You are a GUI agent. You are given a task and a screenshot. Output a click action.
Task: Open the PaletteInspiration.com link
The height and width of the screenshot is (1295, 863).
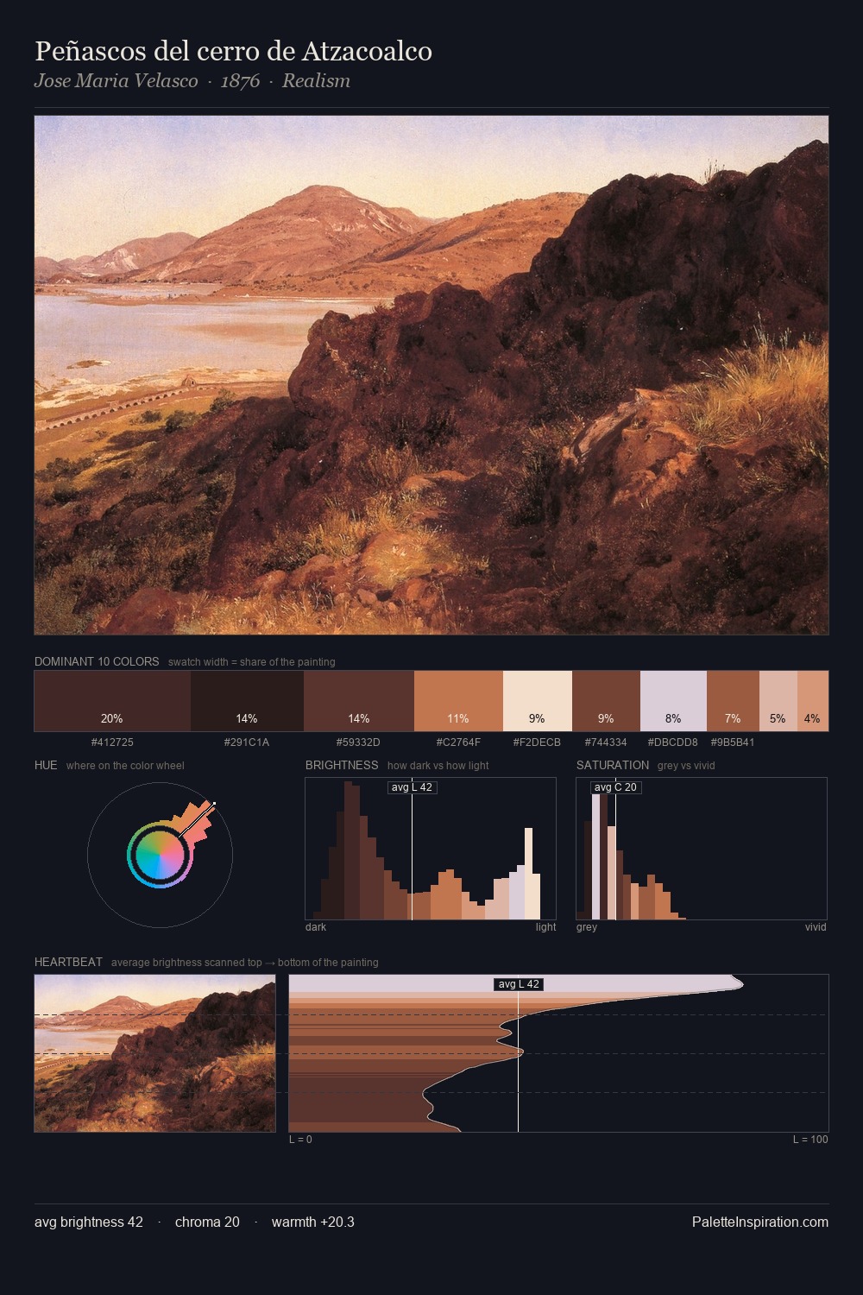[759, 1222]
